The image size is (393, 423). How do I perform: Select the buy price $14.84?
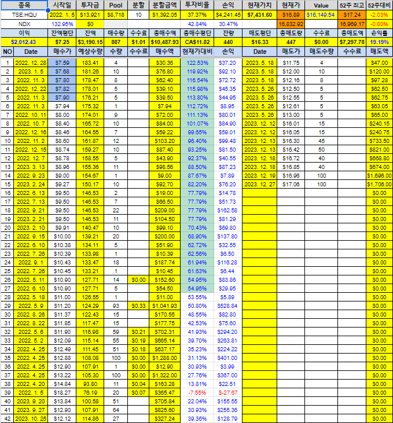(x=62, y=384)
